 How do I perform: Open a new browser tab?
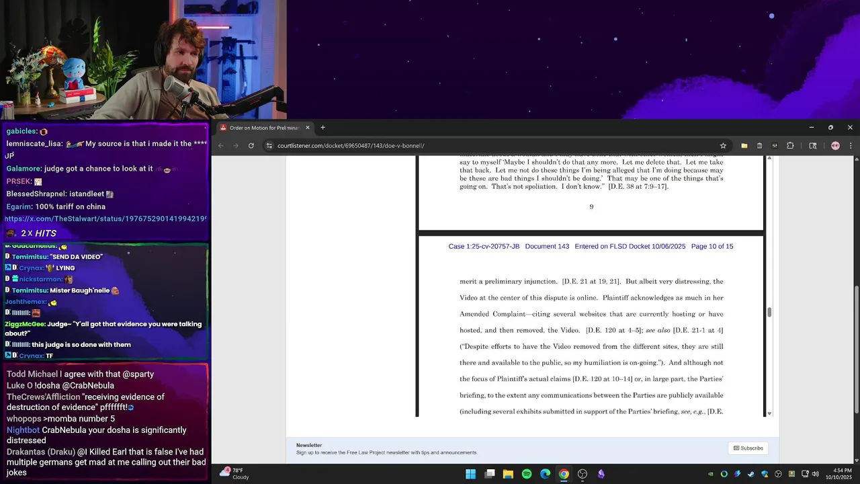click(x=322, y=128)
